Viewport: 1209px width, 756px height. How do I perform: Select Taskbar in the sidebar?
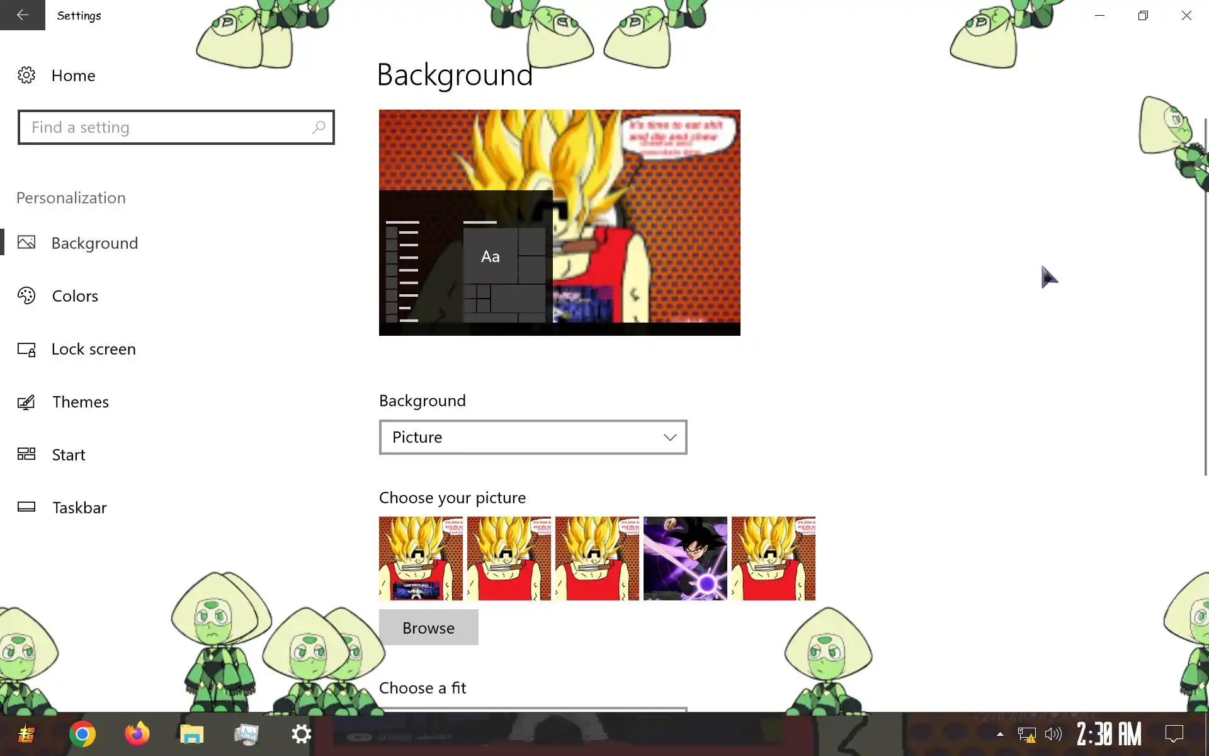pyautogui.click(x=79, y=508)
